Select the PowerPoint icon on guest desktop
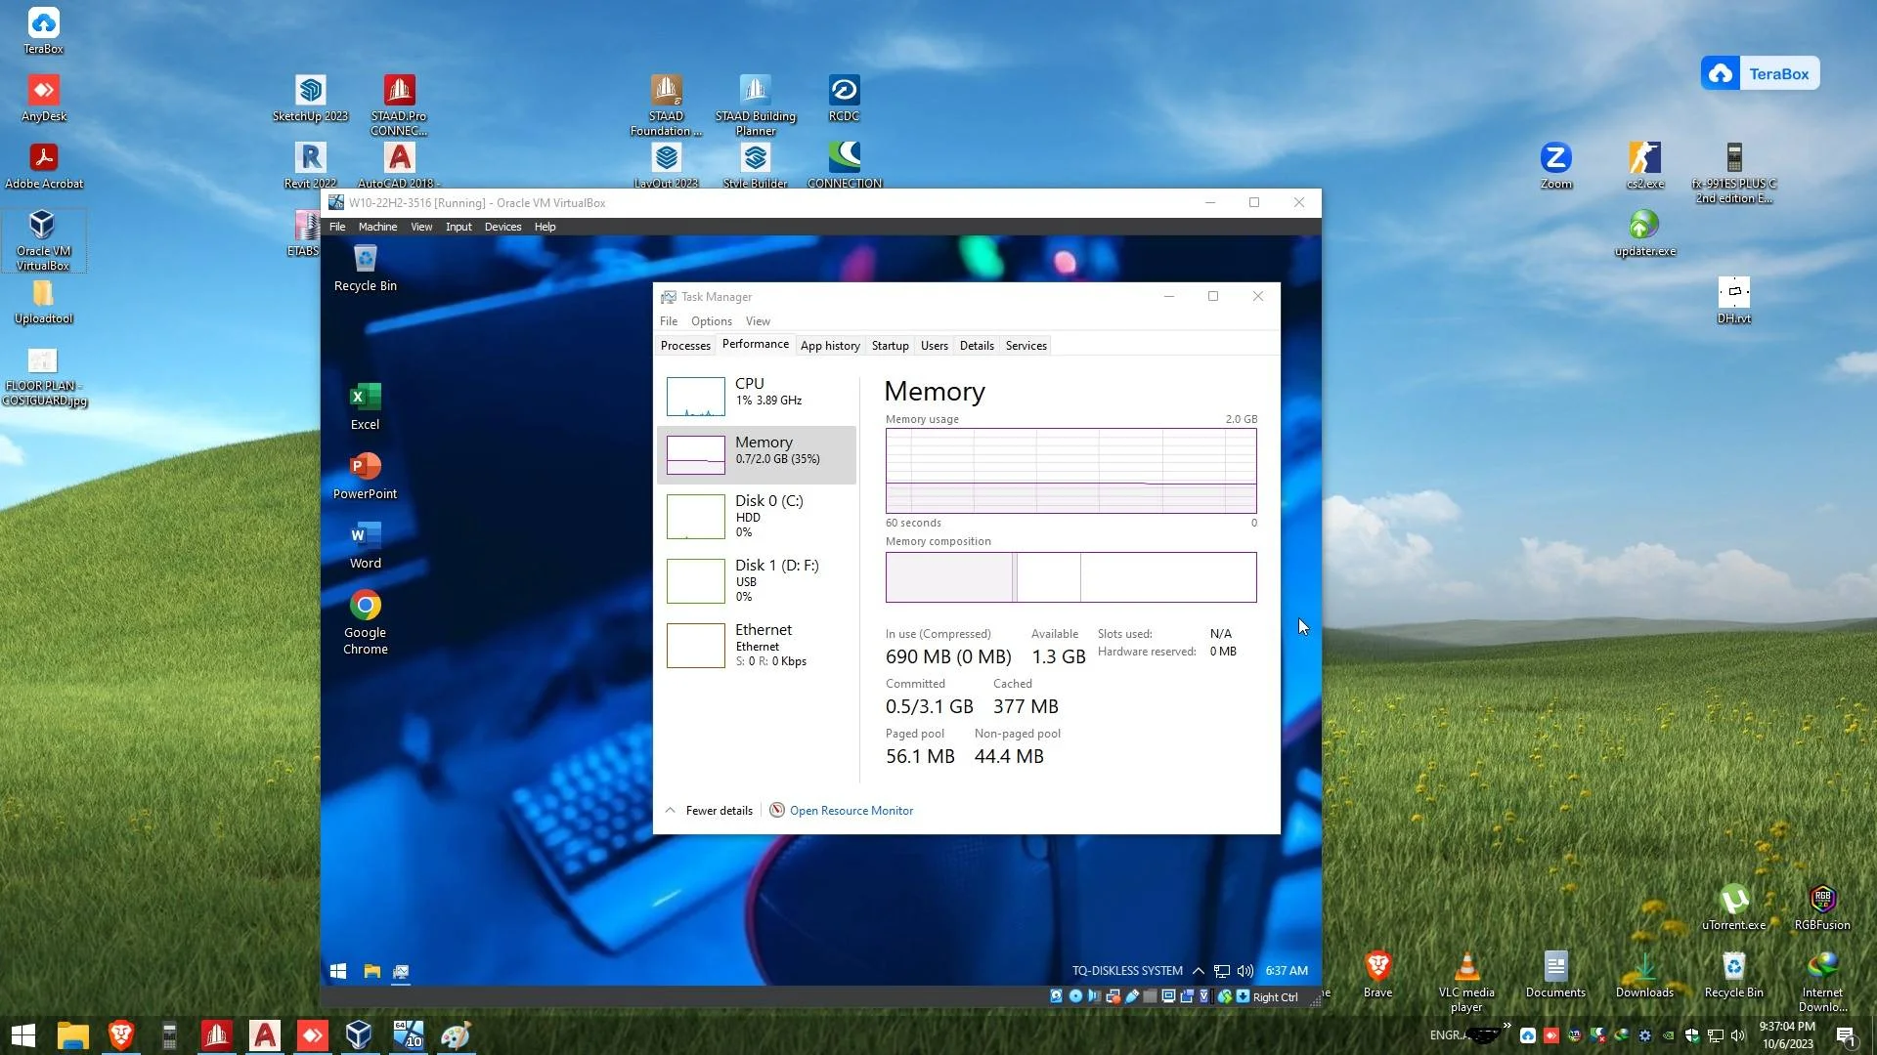The image size is (1877, 1055). coord(365,476)
